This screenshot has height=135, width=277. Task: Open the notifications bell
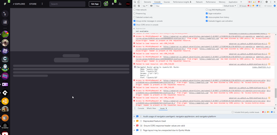pos(113,4)
